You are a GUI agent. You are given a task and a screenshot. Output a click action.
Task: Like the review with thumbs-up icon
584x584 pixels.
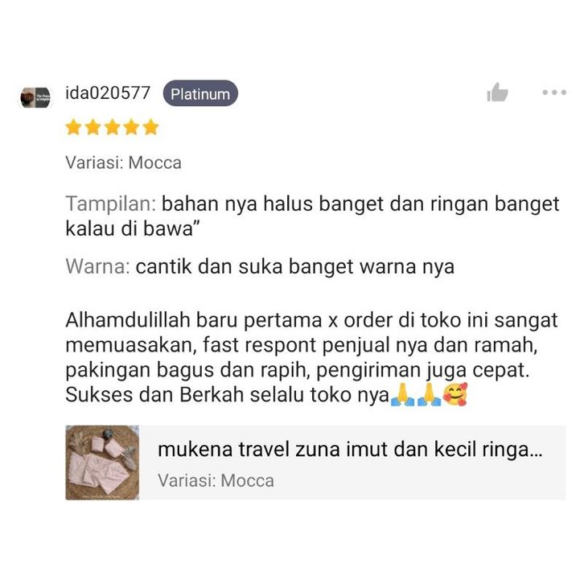tap(497, 93)
